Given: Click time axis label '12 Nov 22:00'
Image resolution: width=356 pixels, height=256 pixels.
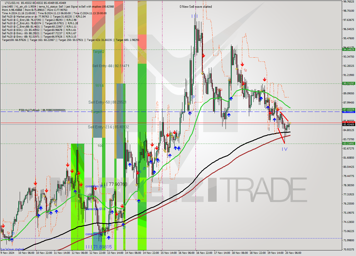Looking at the screenshot, I should (98, 253).
